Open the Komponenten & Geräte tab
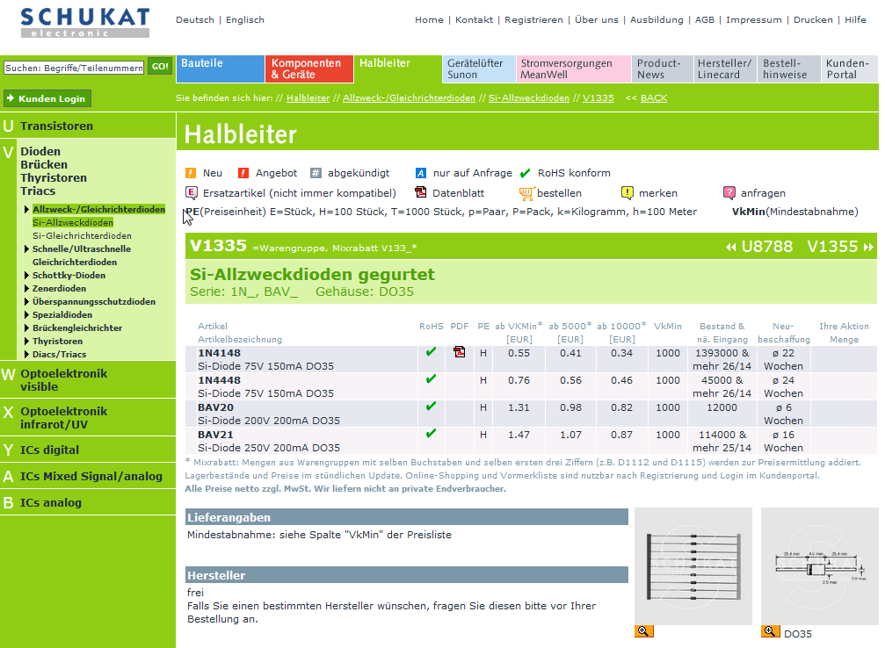This screenshot has width=885, height=648. [309, 68]
